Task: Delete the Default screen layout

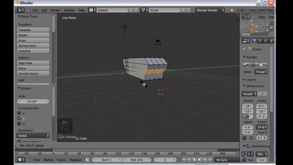Action: tap(136, 10)
